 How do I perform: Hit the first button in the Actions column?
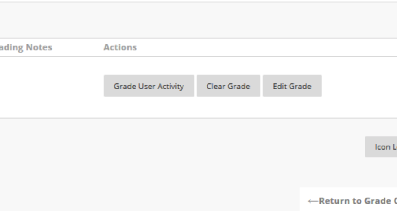coord(149,86)
